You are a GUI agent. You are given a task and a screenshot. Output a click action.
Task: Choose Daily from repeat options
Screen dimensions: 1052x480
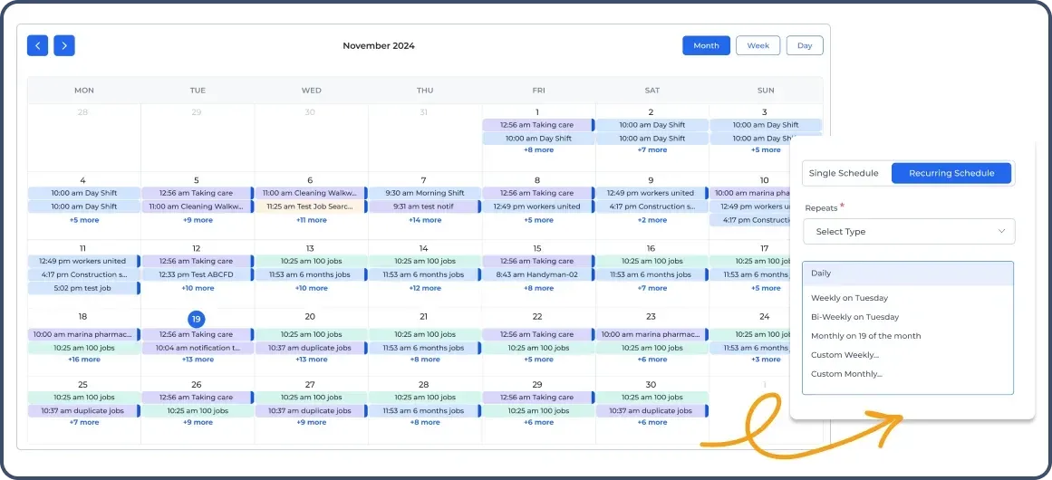click(907, 274)
